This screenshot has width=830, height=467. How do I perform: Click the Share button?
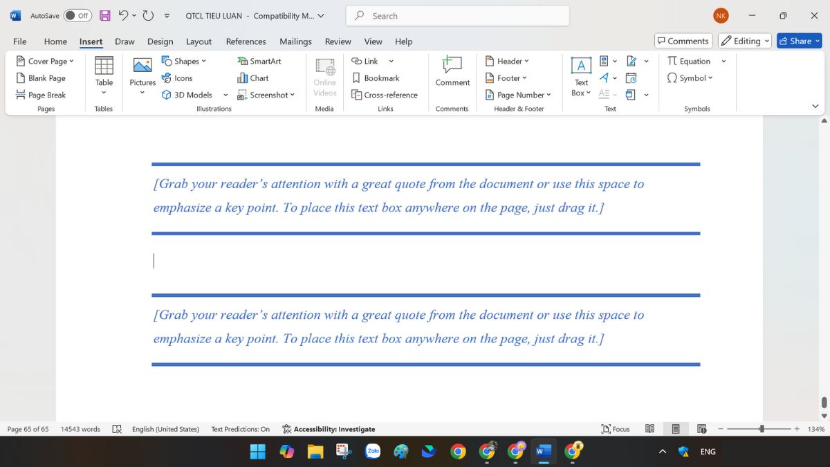pos(799,41)
